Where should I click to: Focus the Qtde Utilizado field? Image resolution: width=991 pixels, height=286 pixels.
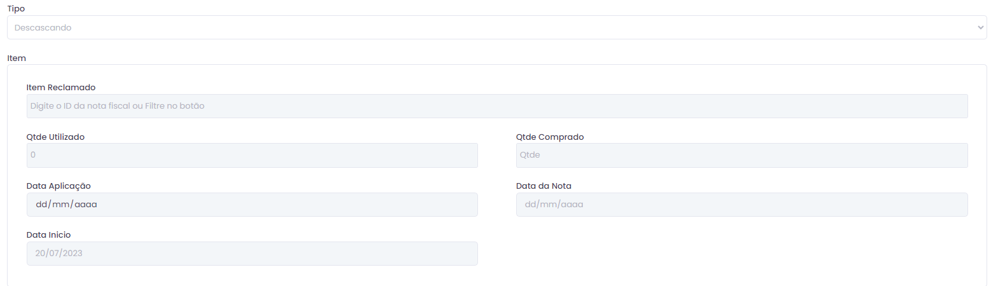pos(252,155)
